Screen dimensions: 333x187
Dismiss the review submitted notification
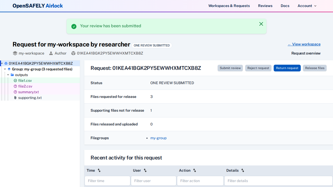(x=261, y=24)
